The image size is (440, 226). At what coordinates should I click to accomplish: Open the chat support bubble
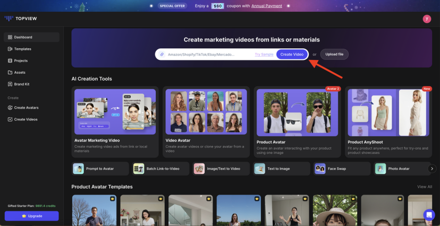[429, 215]
